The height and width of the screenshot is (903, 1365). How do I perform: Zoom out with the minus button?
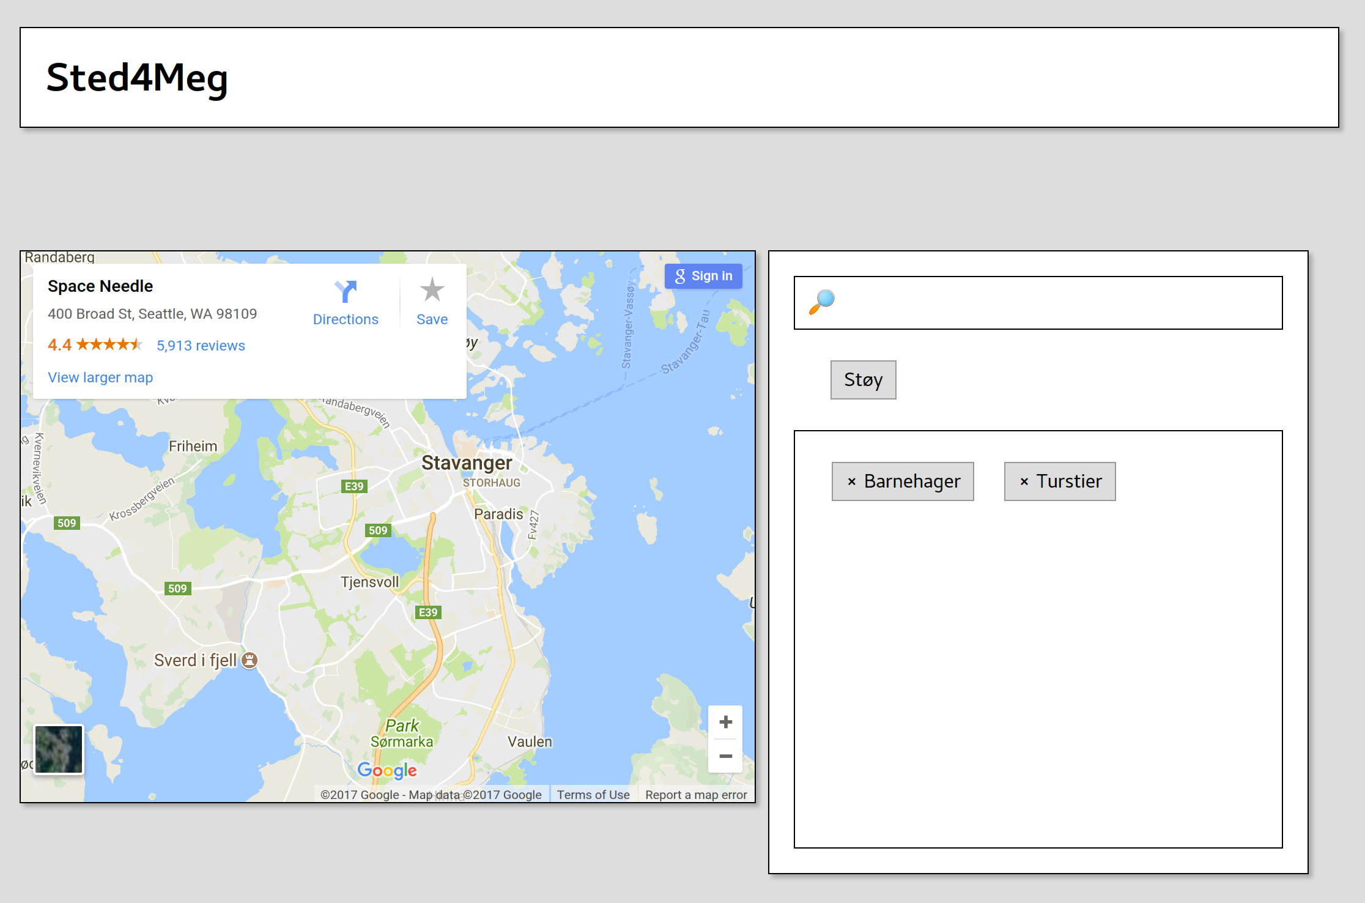(725, 756)
